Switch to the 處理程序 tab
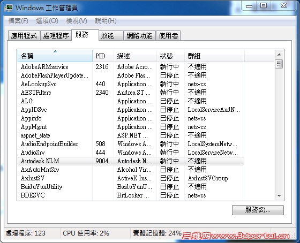The image size is (300, 243). (56, 35)
